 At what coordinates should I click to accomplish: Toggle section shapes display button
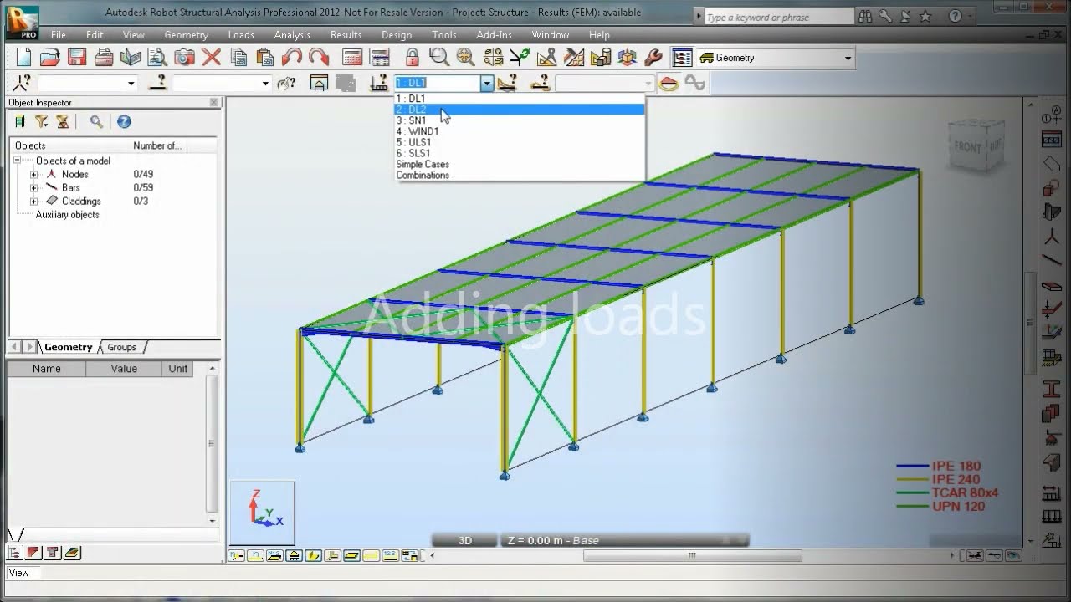[x=313, y=555]
